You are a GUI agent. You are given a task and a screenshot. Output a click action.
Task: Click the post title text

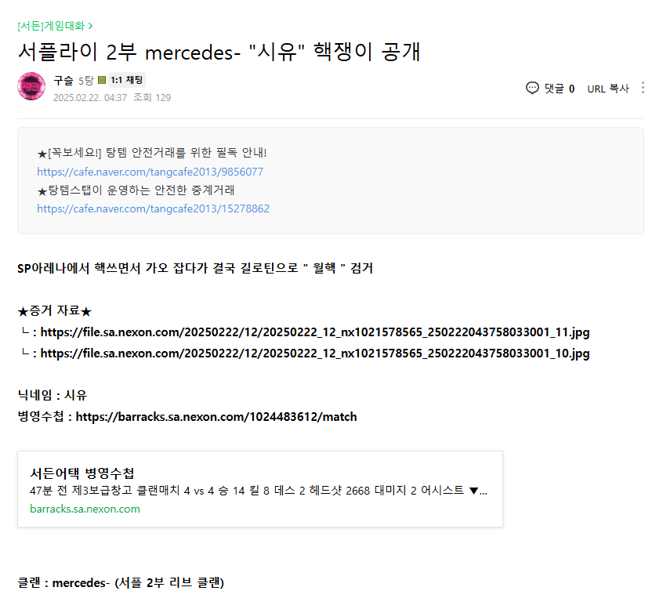point(219,52)
